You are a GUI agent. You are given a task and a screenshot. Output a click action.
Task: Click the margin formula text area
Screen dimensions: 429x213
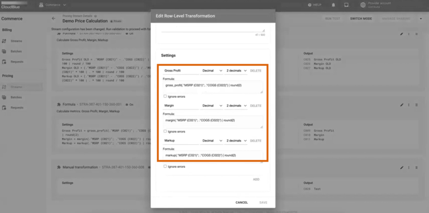[213, 122]
